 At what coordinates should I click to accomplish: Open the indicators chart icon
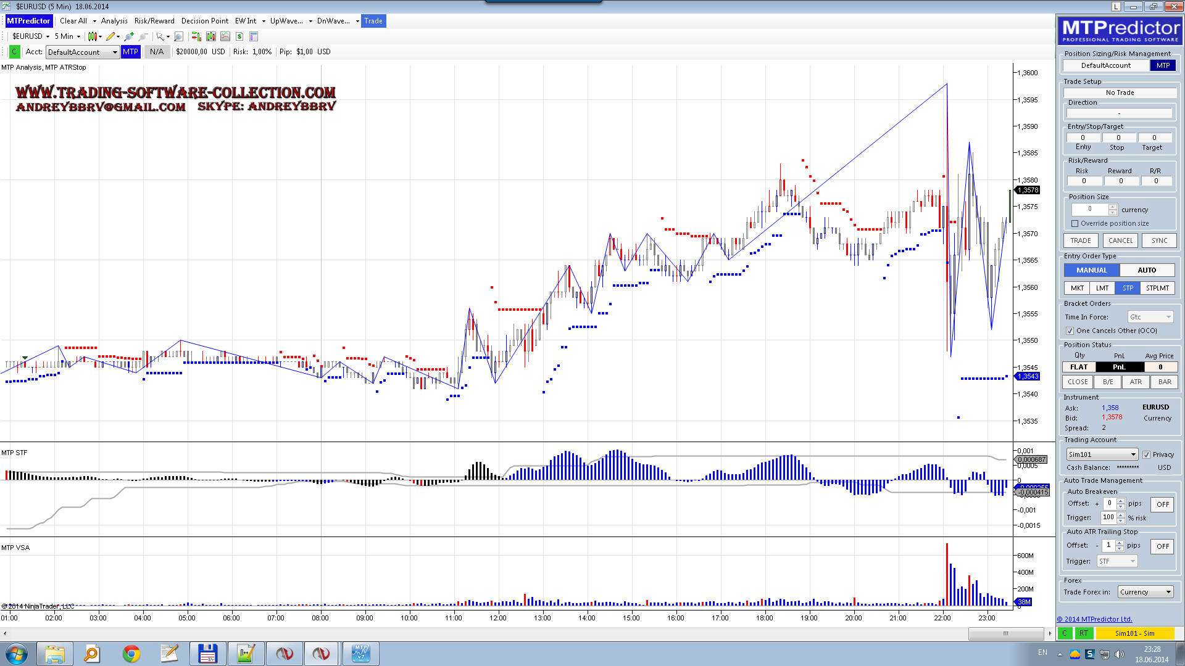click(x=225, y=36)
